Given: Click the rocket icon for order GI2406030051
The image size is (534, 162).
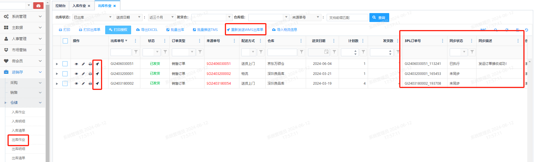Looking at the screenshot, I should tap(97, 64).
